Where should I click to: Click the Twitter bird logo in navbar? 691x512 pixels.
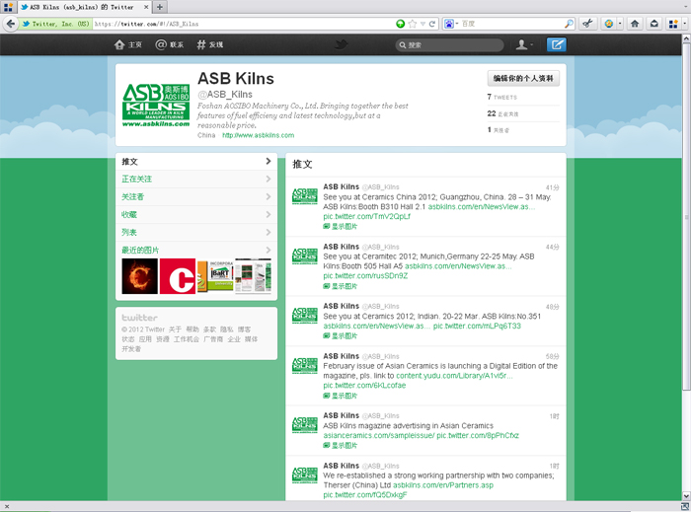[x=341, y=44]
